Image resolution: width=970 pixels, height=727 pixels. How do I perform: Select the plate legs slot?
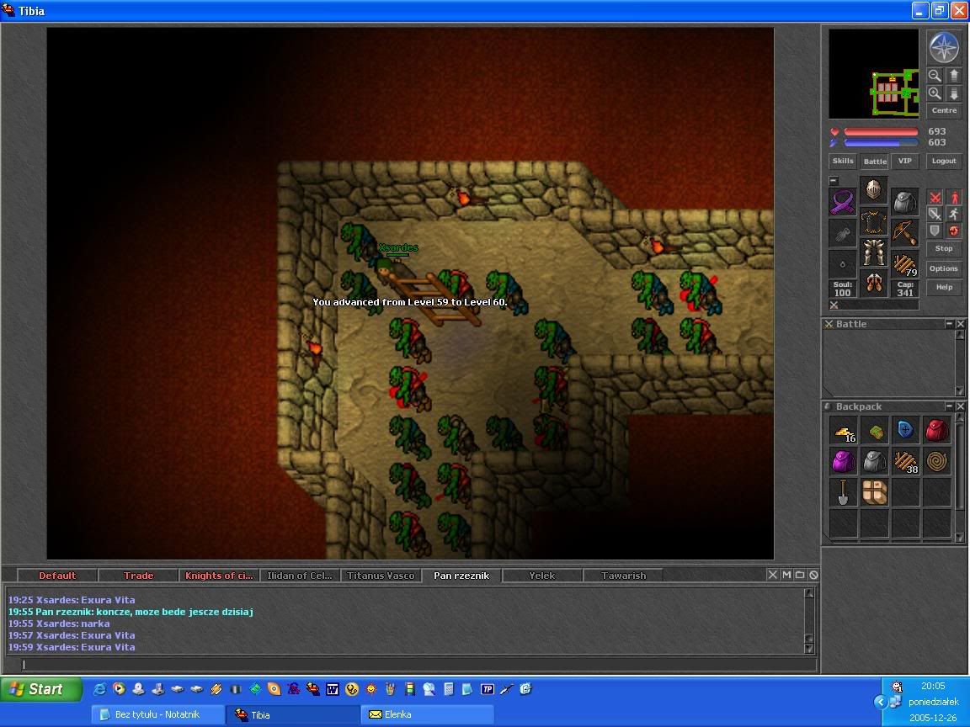[873, 252]
